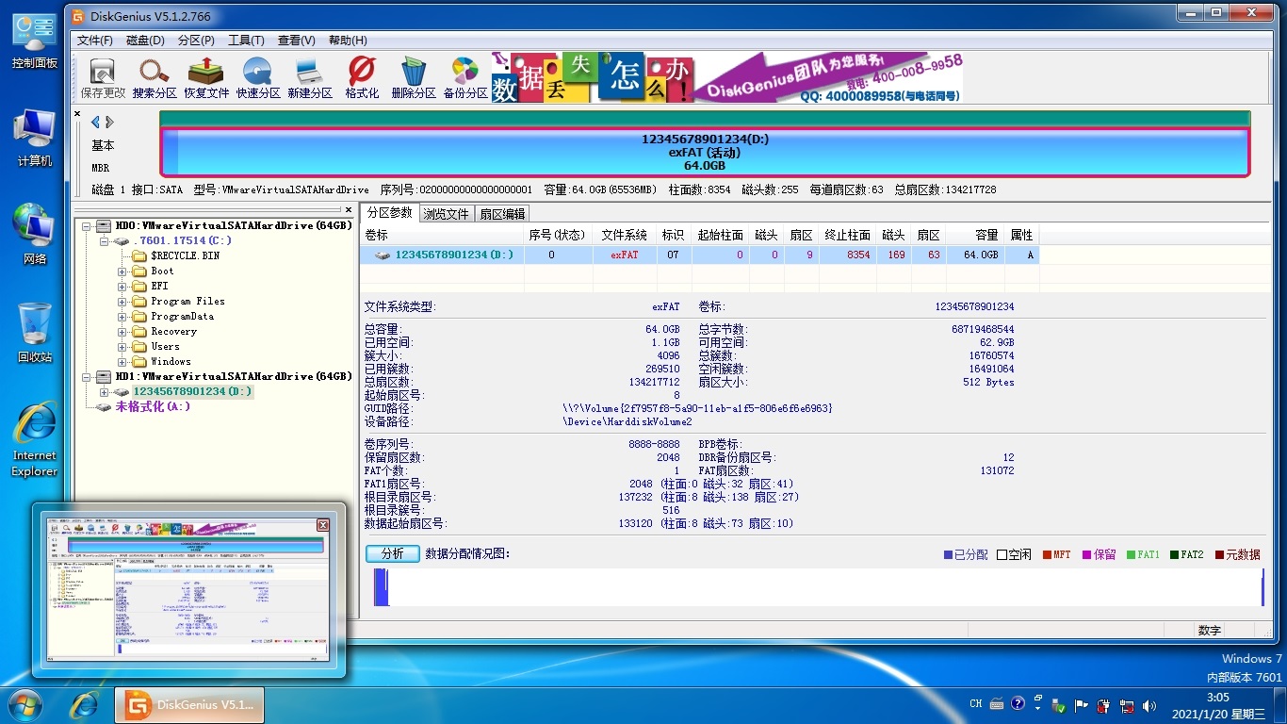Expand the EFI folder node

[122, 287]
